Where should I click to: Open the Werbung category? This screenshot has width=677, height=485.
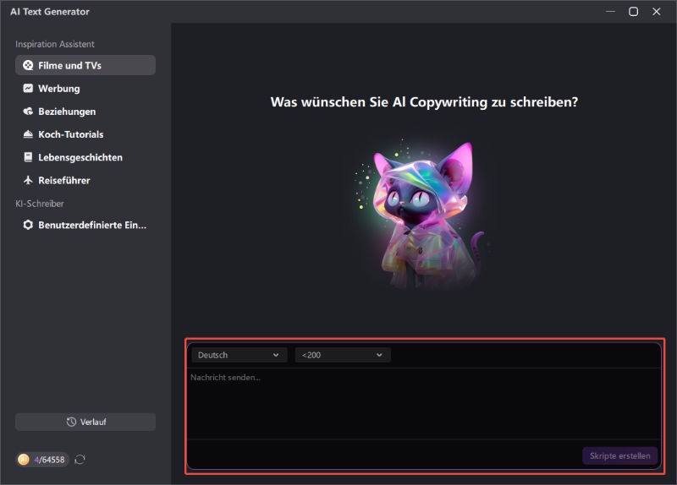click(x=85, y=88)
